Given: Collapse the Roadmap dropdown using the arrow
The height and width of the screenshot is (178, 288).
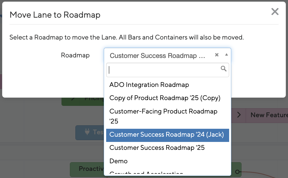Looking at the screenshot, I should click(x=227, y=55).
